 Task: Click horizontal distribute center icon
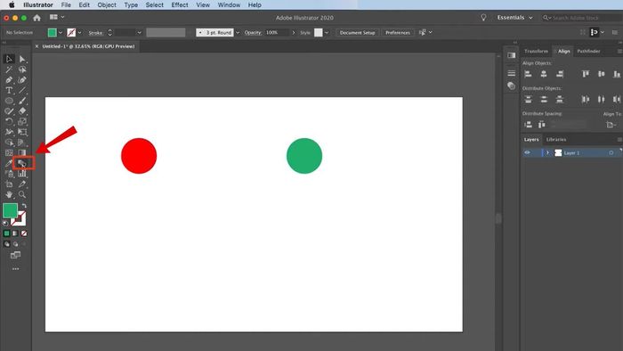pos(602,100)
